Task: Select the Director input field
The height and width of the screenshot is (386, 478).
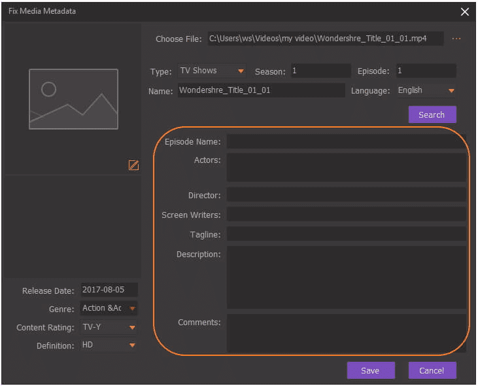Action: [x=346, y=195]
